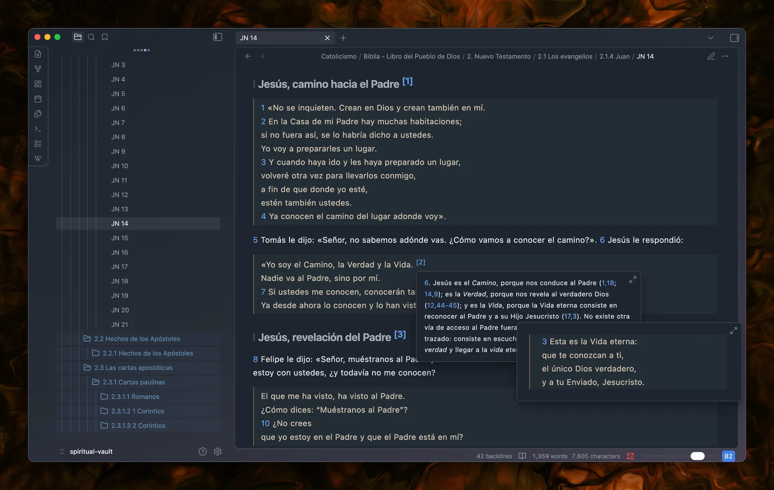Click the 1,359 words status counter
Viewport: 774px width, 490px height.
pyautogui.click(x=550, y=456)
